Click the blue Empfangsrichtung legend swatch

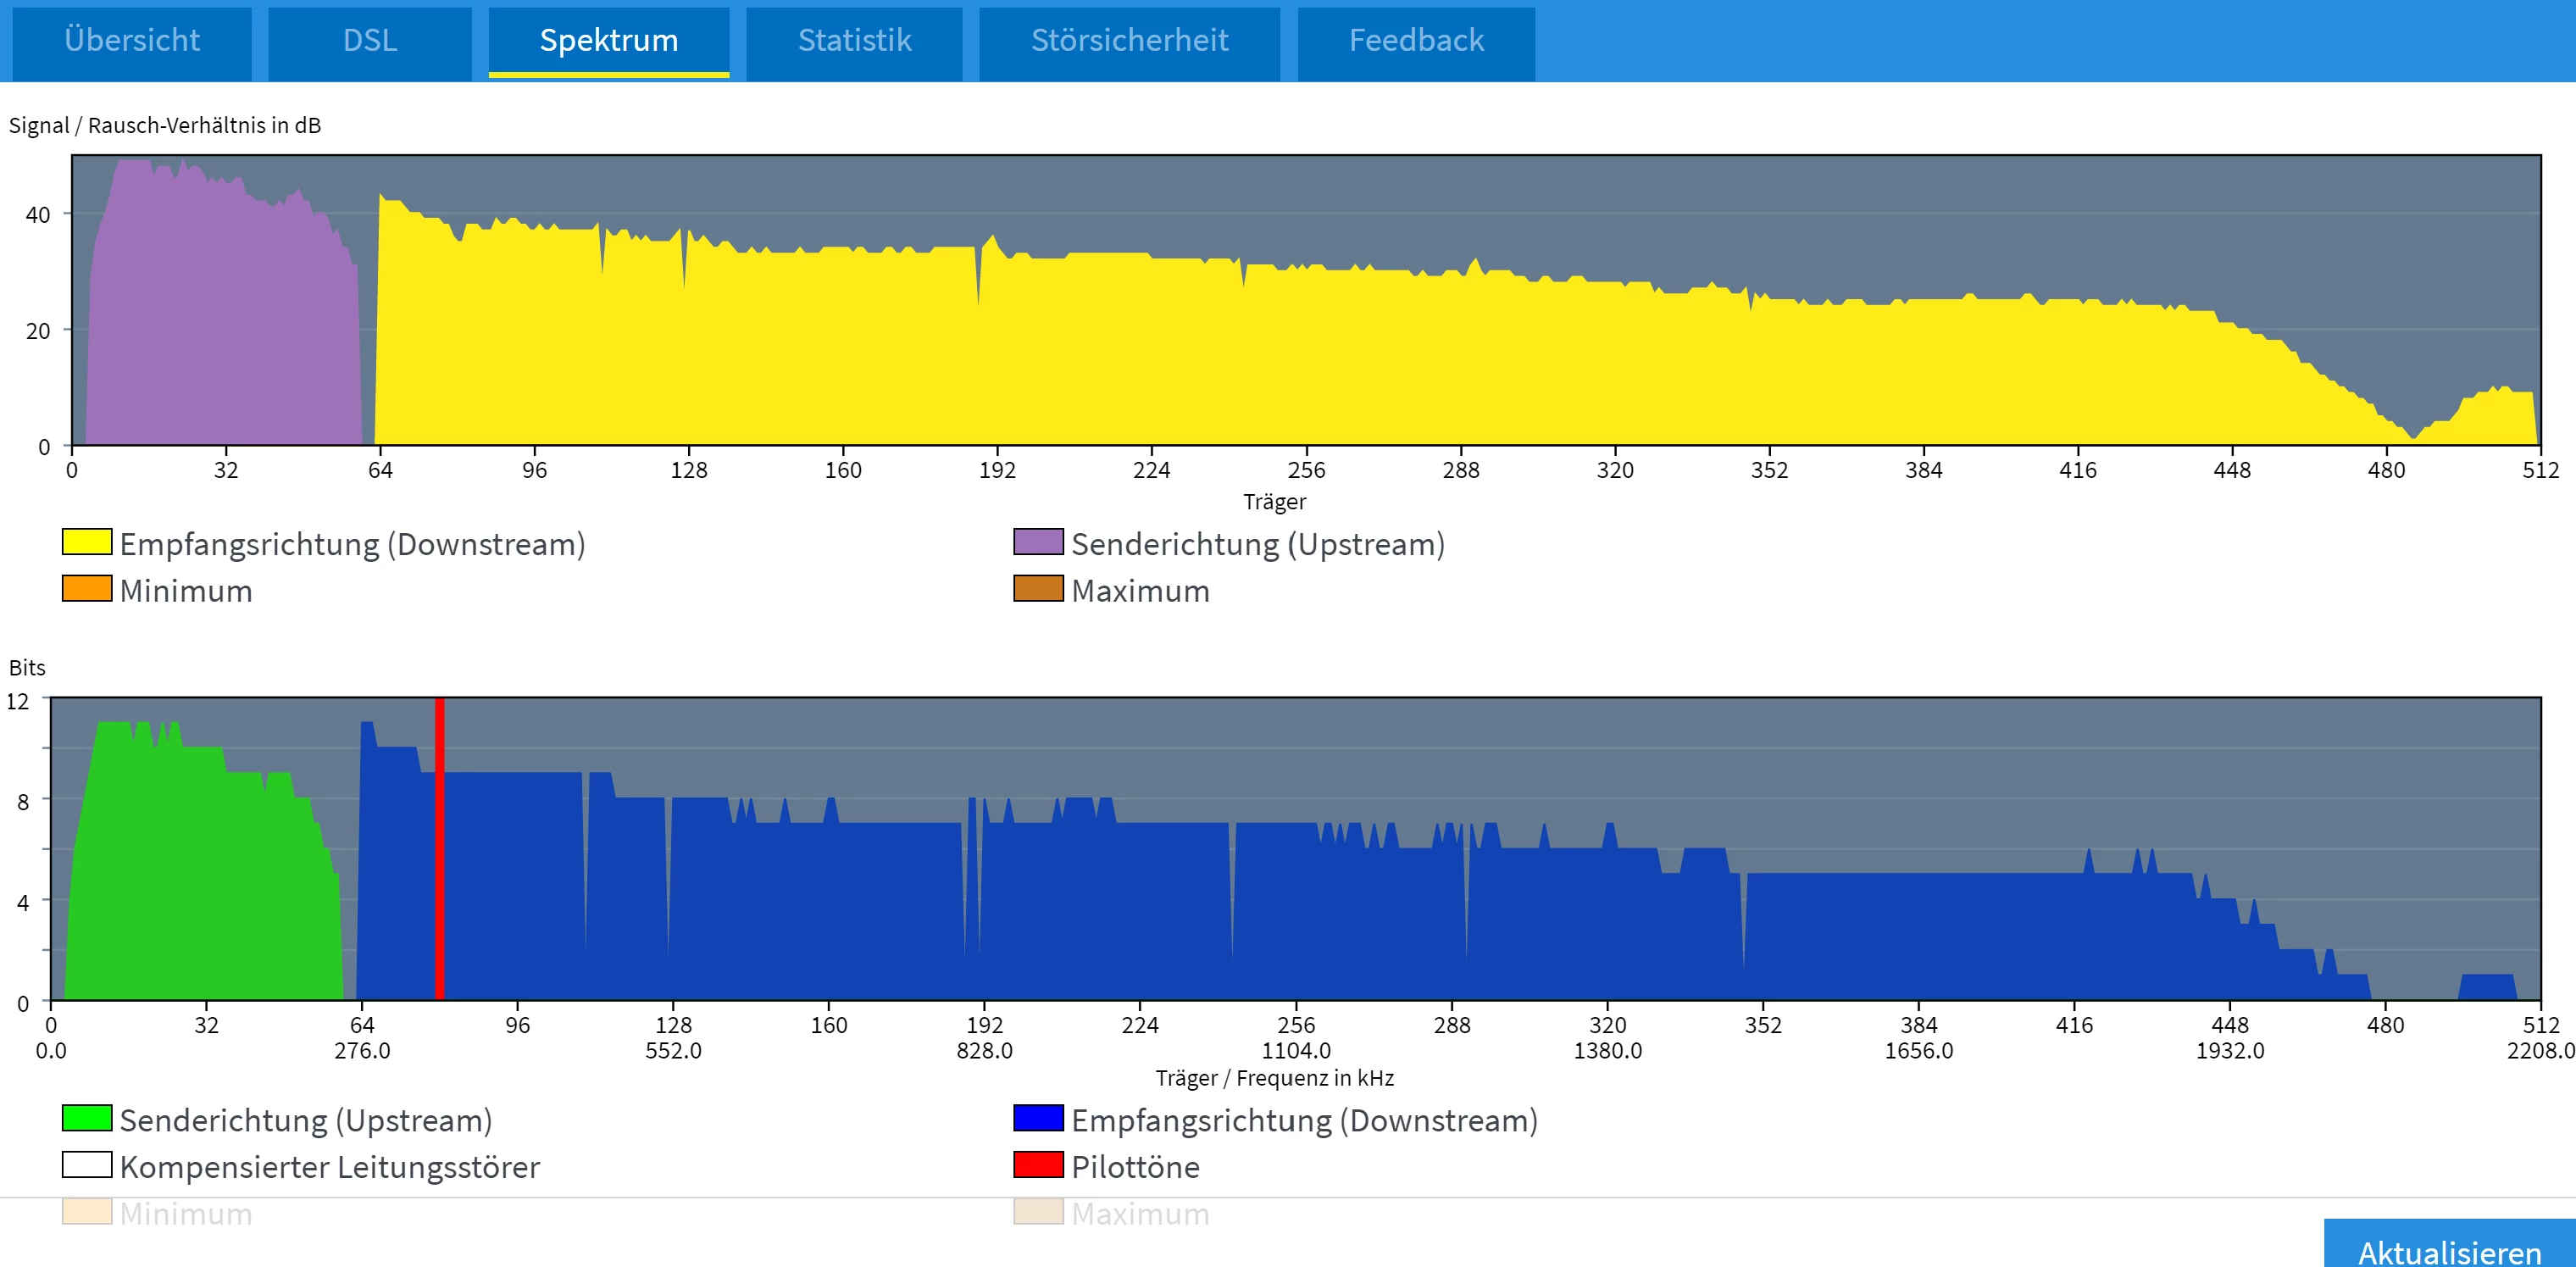tap(1038, 1119)
